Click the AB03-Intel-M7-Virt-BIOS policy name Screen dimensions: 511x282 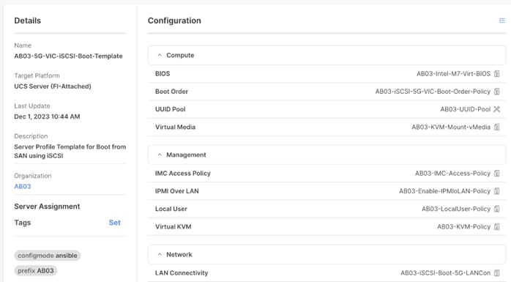[453, 74]
